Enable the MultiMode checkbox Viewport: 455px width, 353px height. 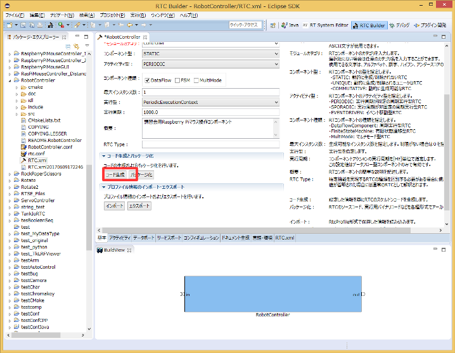[196, 80]
